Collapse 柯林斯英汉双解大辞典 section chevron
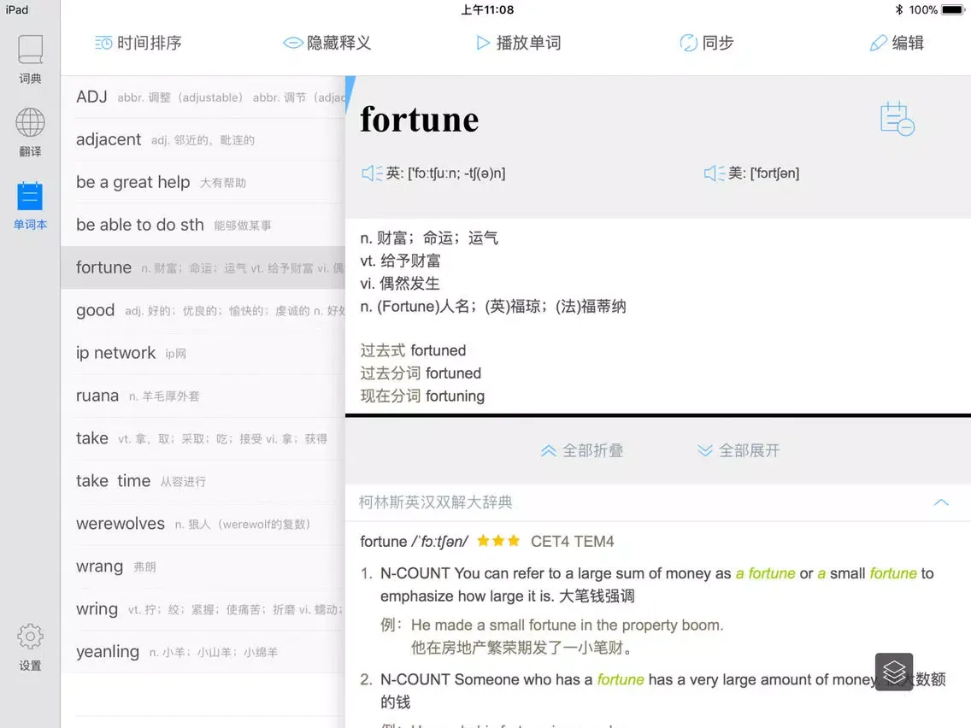Screen dimensions: 971x728 (940, 502)
